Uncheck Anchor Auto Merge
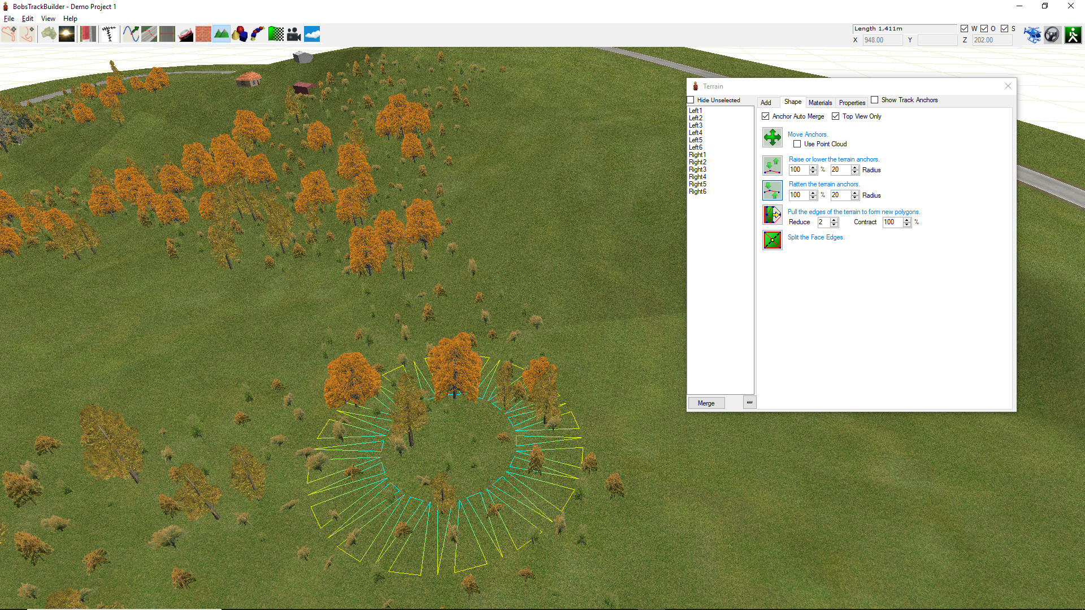This screenshot has width=1085, height=610. tap(766, 116)
